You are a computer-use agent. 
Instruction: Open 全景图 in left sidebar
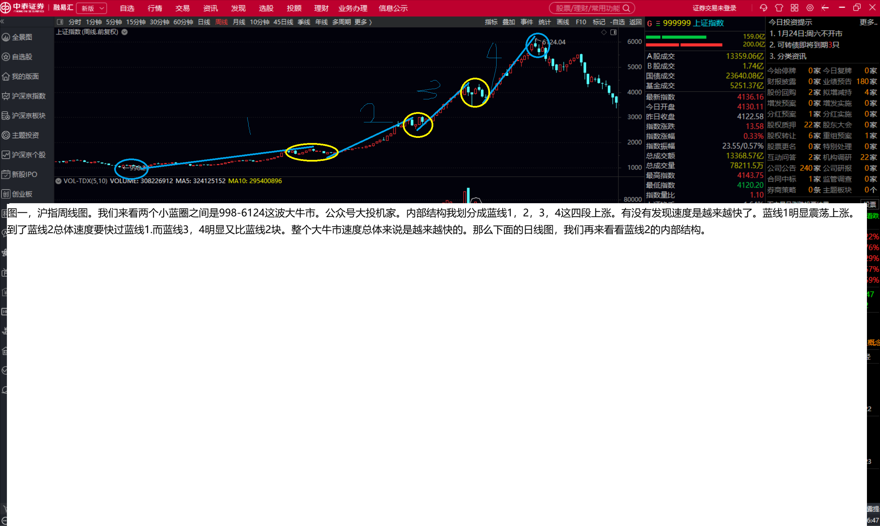pos(22,37)
